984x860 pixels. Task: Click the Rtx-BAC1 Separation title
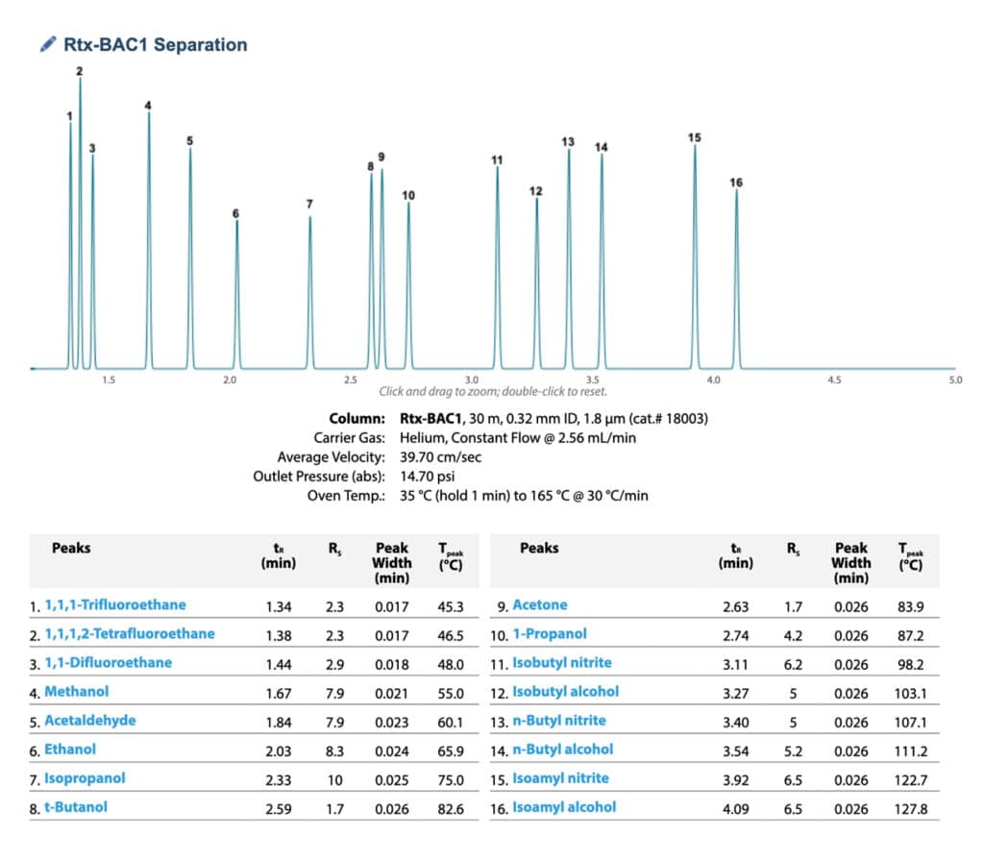(x=155, y=45)
